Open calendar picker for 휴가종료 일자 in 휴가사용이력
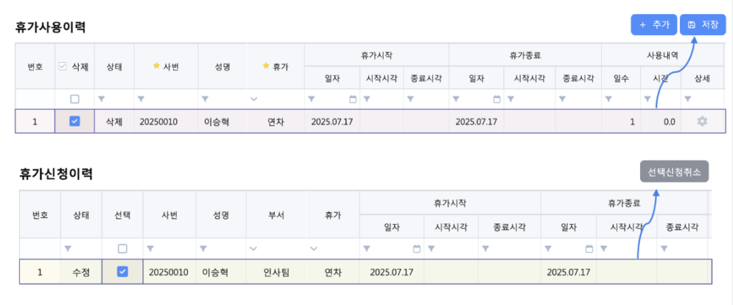Viewport: 733px width, 305px height. click(497, 99)
